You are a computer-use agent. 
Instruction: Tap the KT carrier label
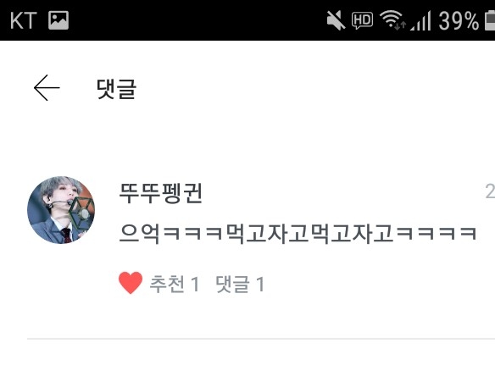pyautogui.click(x=24, y=20)
